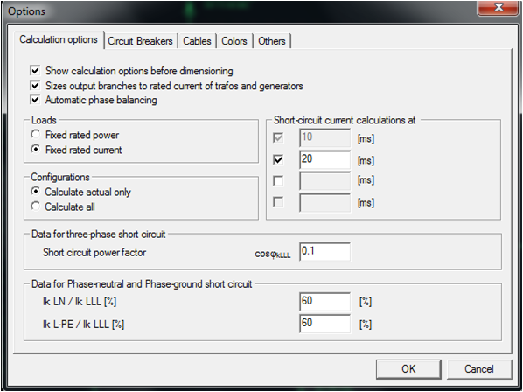
Task: Click the 20 ms time input field
Action: [x=324, y=159]
